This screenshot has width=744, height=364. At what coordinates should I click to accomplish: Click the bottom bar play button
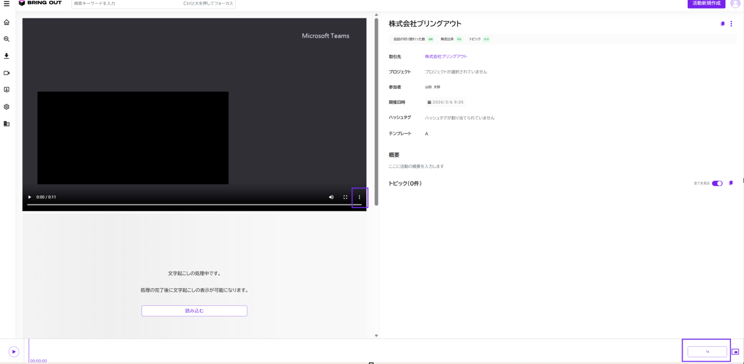14,352
